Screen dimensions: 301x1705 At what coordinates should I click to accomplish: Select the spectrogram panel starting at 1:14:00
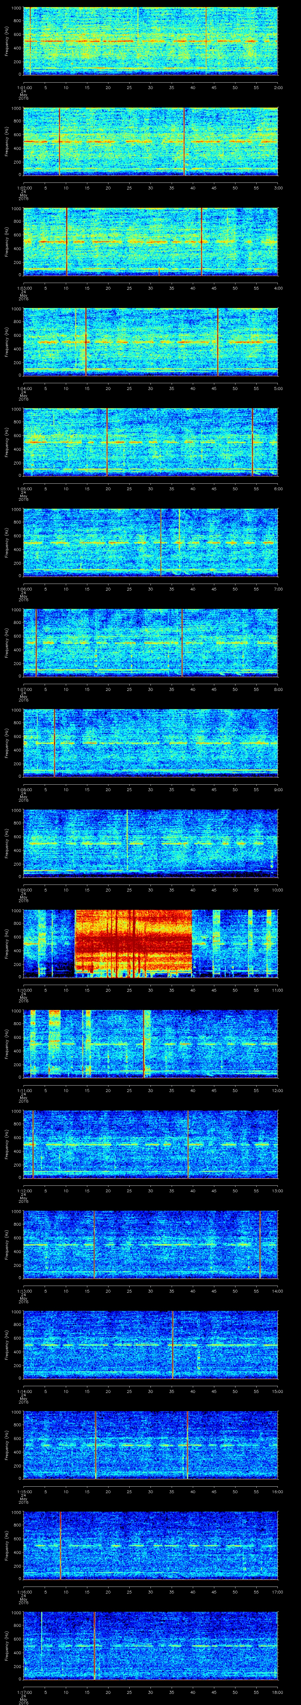pyautogui.click(x=151, y=1345)
